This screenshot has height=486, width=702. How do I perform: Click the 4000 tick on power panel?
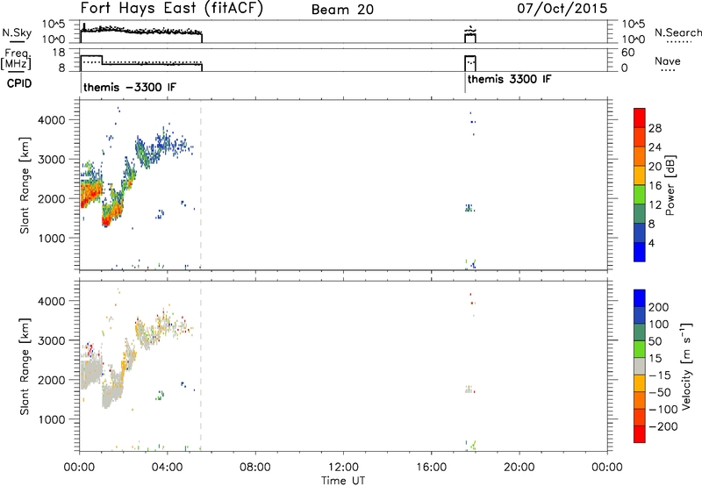(51, 120)
